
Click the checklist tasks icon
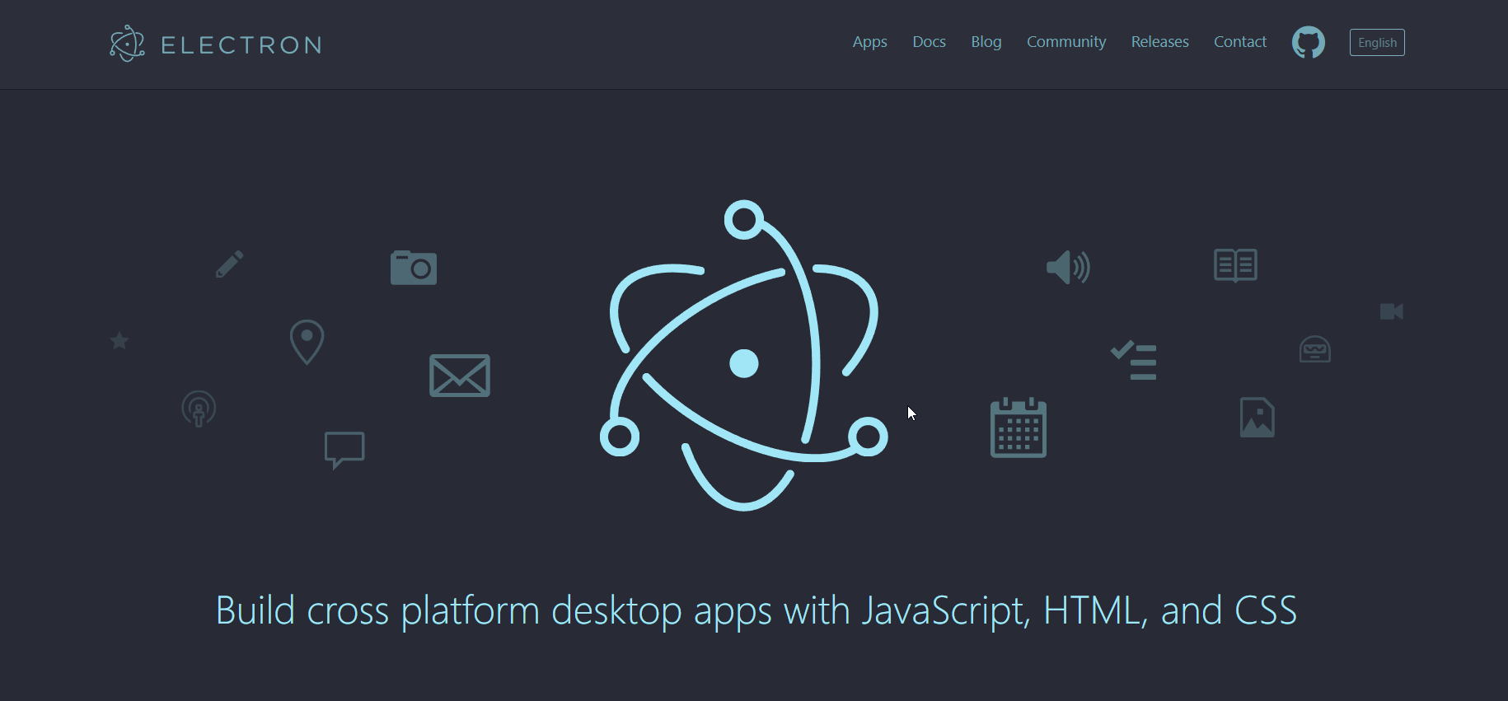point(1133,360)
